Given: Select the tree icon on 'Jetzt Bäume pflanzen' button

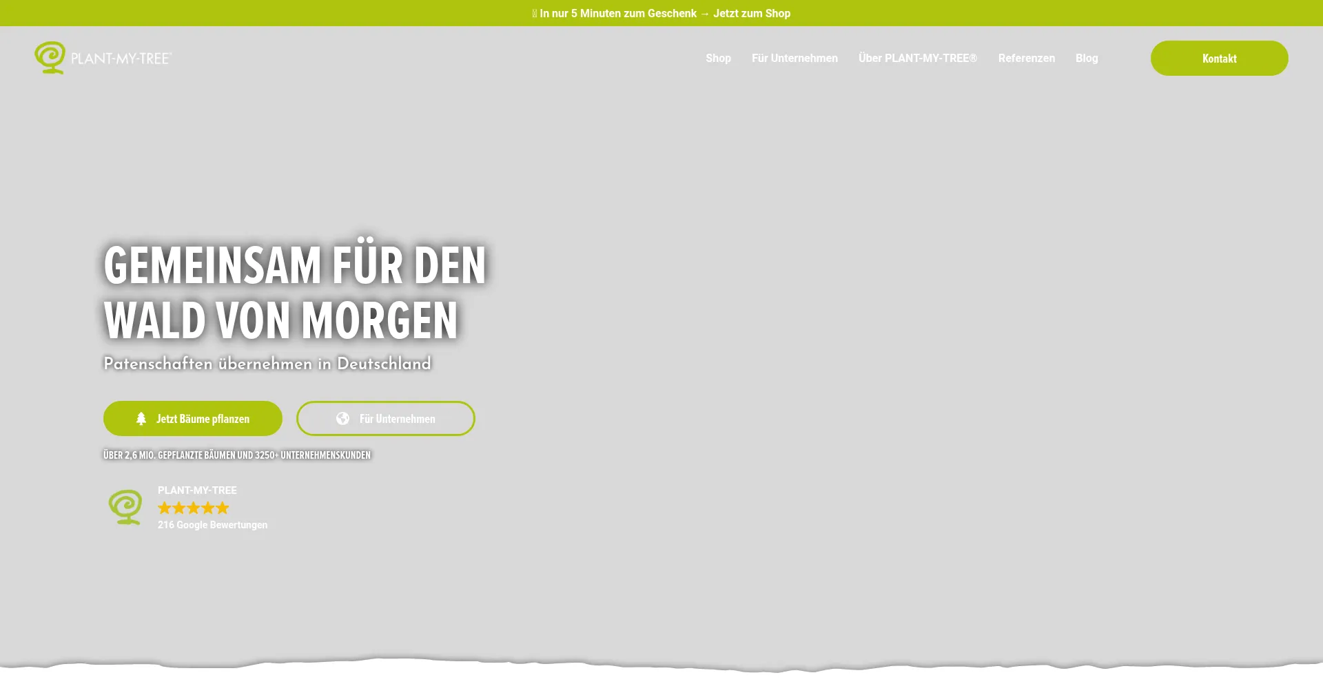Looking at the screenshot, I should 142,418.
